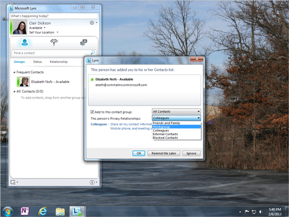Click the Lync icon in dialog title bar

[89, 61]
